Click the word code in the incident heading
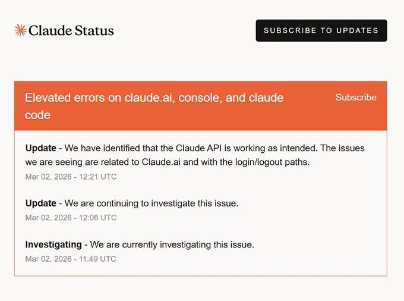This screenshot has height=301, width=404. tap(37, 115)
